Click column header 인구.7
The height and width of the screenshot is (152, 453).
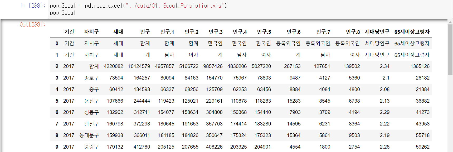323,32
